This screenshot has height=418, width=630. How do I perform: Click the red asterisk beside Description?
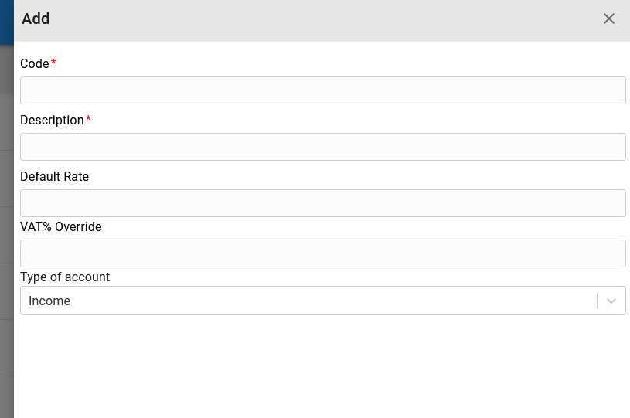88,118
